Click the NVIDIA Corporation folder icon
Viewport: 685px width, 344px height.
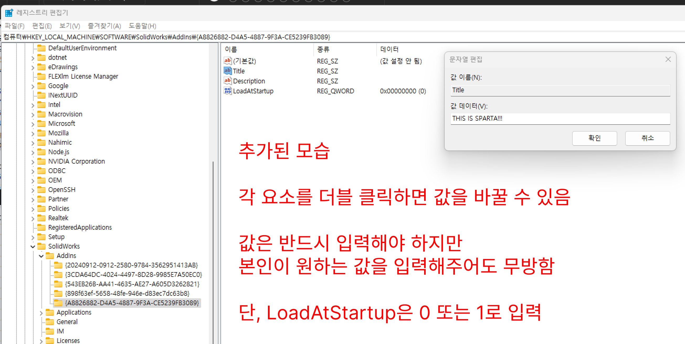pos(41,161)
